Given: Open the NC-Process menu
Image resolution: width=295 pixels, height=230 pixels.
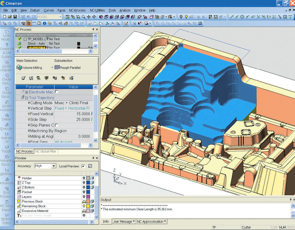Looking at the screenshot, I should pyautogui.click(x=78, y=10).
